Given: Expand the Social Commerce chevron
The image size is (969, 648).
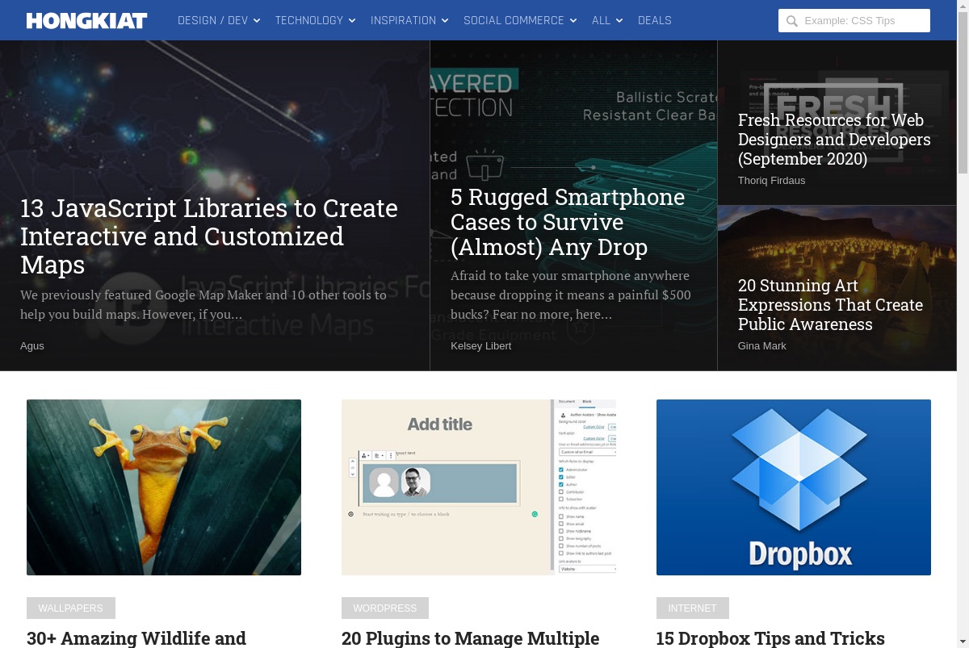Looking at the screenshot, I should pos(573,21).
